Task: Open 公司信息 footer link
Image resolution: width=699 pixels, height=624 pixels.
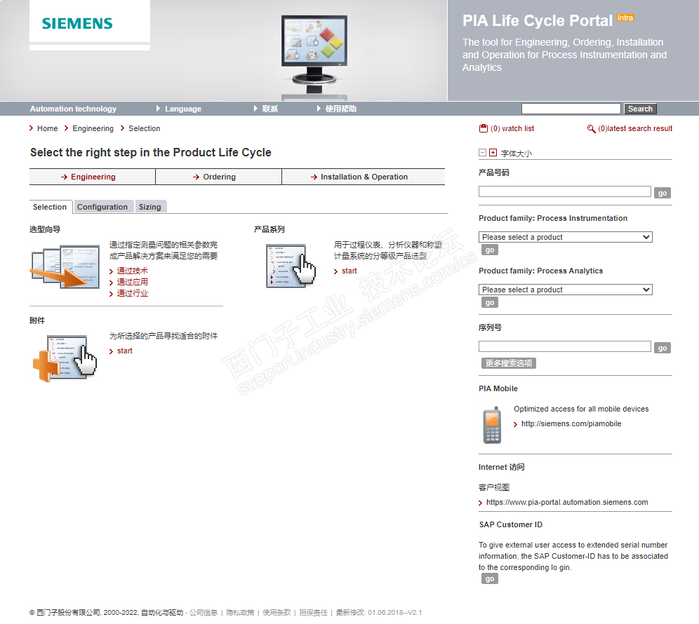Action: [x=204, y=612]
